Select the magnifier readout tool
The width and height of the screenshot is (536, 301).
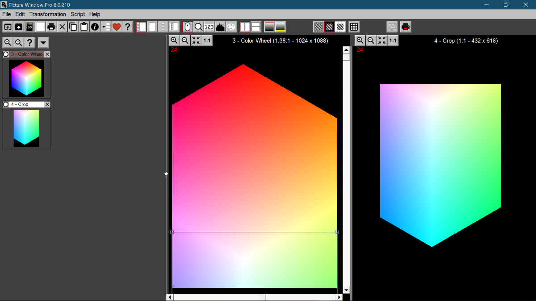[x=198, y=27]
